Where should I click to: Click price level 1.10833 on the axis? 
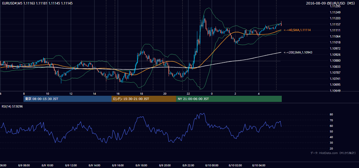335,67
